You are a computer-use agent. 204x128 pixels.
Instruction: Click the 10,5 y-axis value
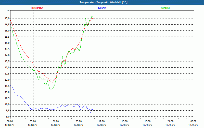(x=7, y=98)
